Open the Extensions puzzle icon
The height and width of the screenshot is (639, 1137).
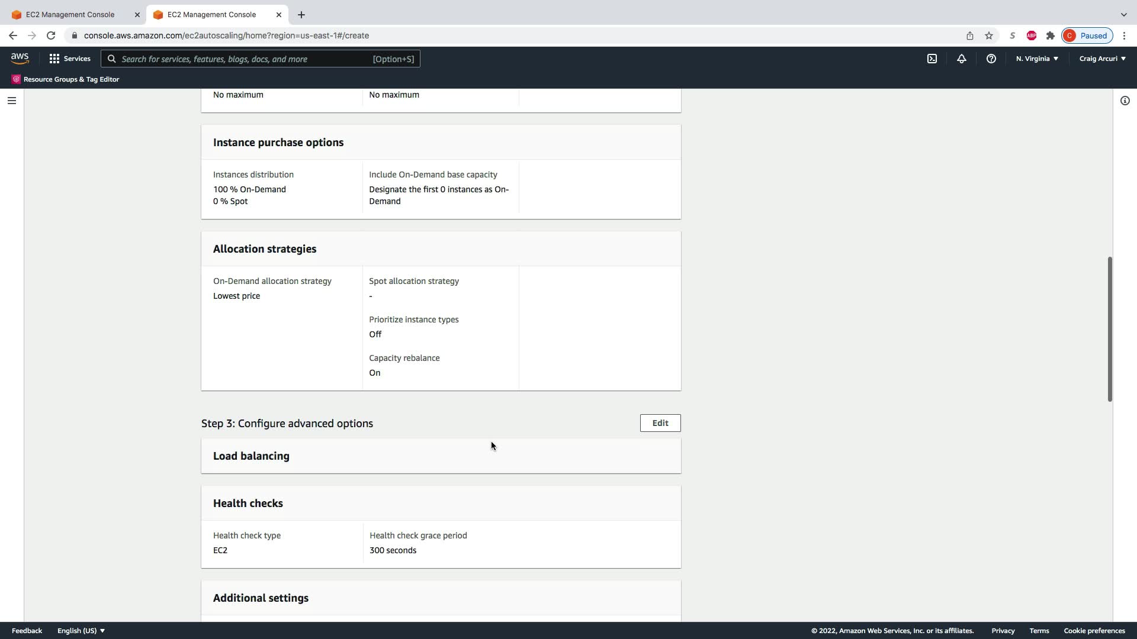[x=1050, y=35]
